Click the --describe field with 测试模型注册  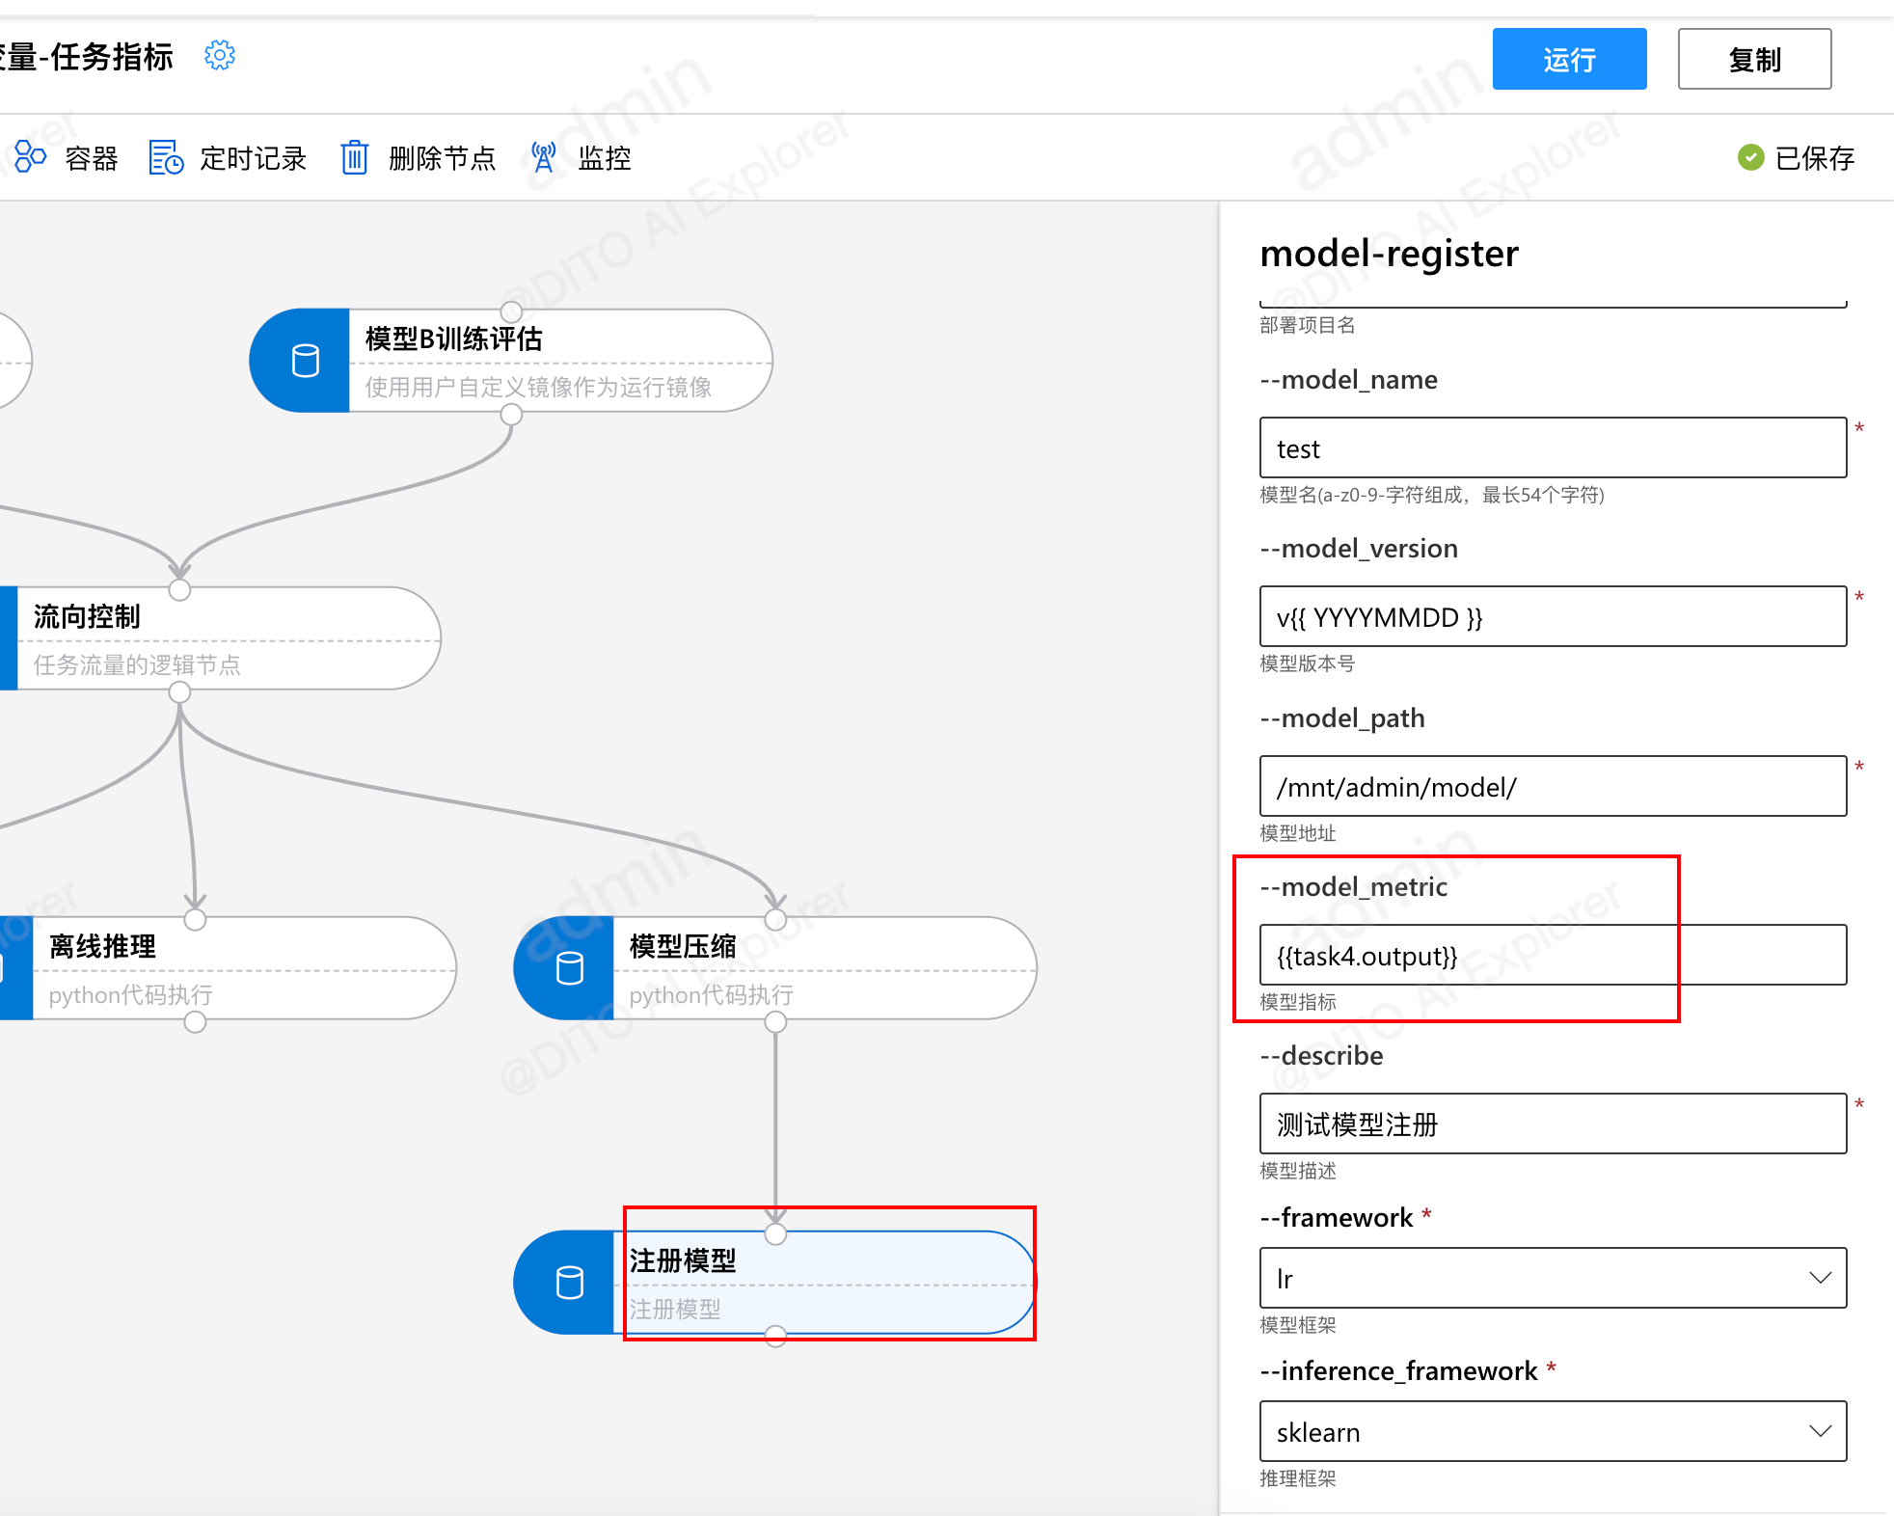coord(1553,1124)
